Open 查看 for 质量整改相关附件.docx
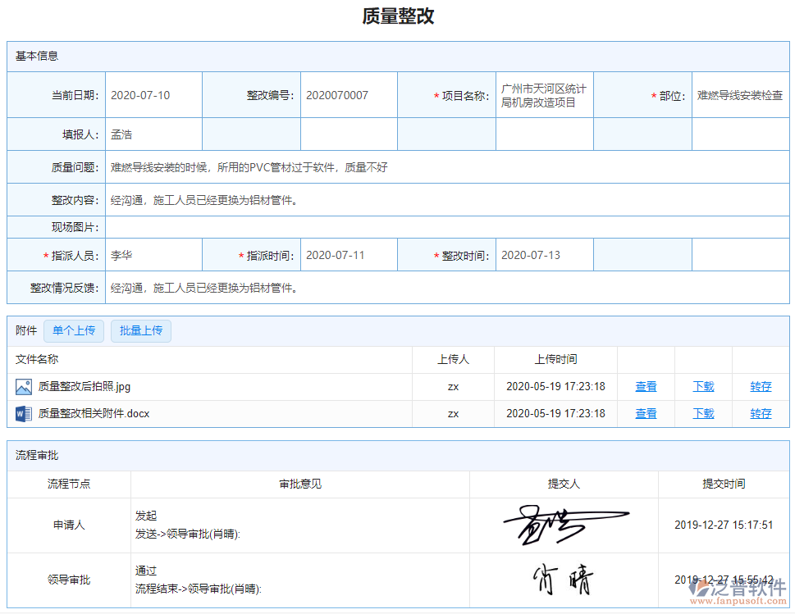The image size is (795, 614). (x=645, y=414)
